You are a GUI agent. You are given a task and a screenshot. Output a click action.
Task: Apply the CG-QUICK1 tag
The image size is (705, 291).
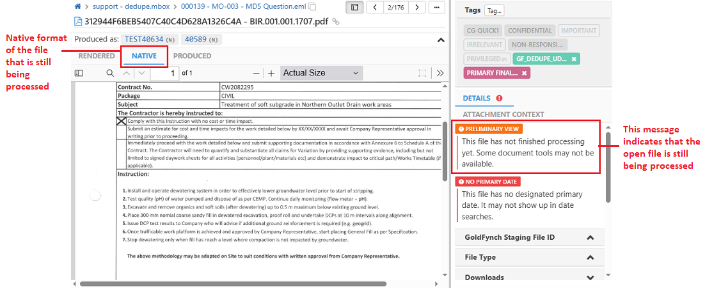[482, 31]
